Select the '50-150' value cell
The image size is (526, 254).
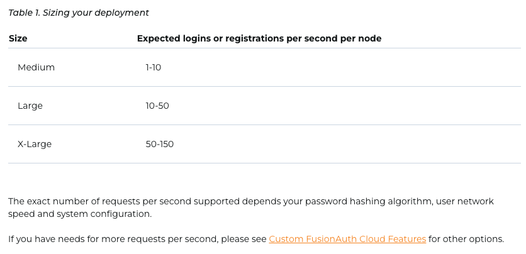(x=160, y=144)
